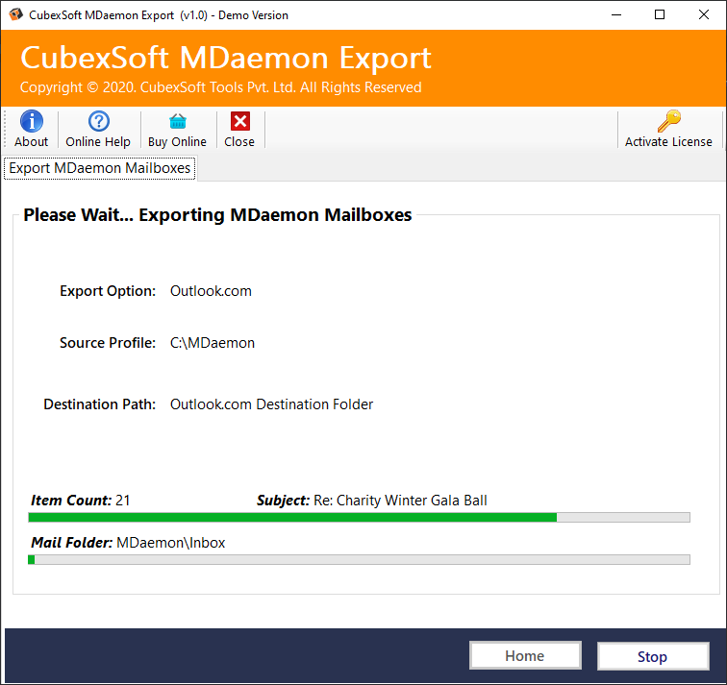Stop the export with Stop button
727x685 pixels.
tap(652, 656)
